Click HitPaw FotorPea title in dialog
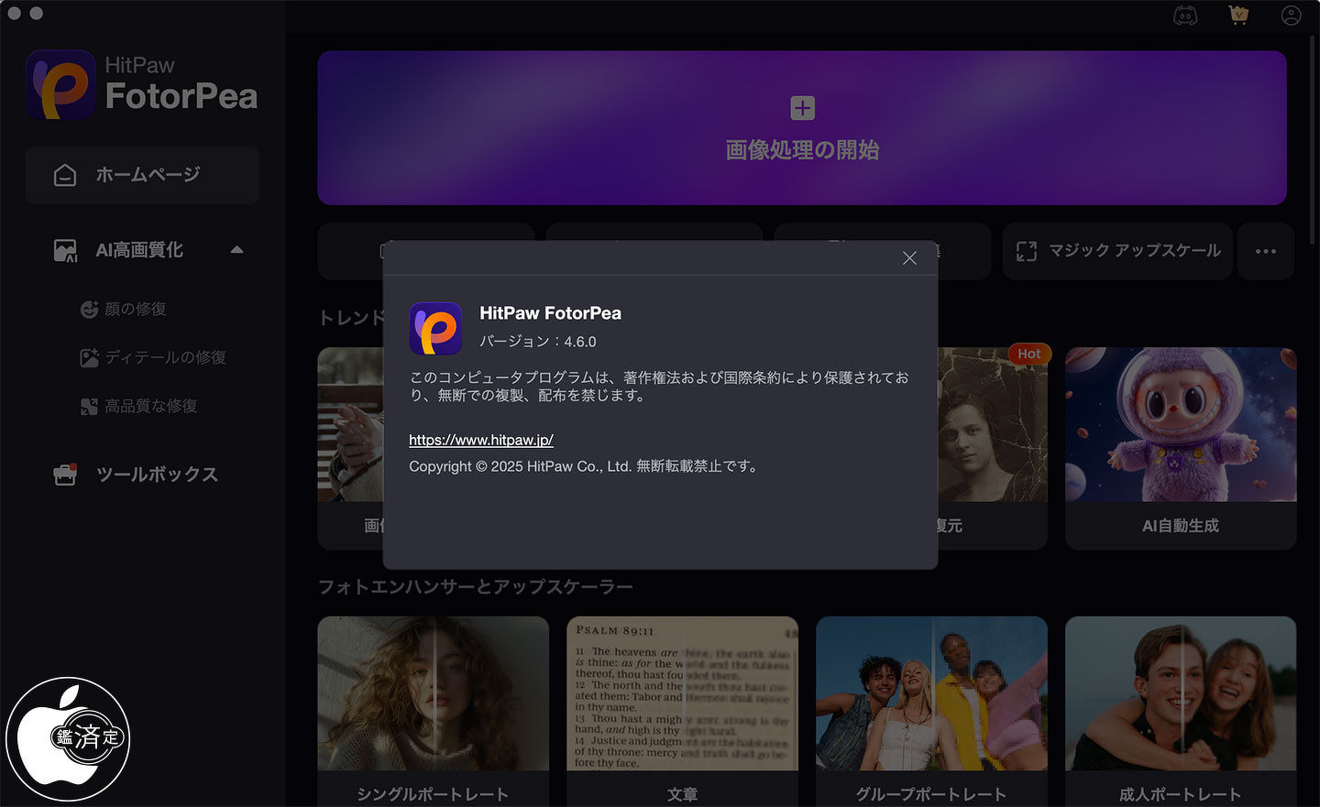1320x807 pixels. tap(550, 313)
